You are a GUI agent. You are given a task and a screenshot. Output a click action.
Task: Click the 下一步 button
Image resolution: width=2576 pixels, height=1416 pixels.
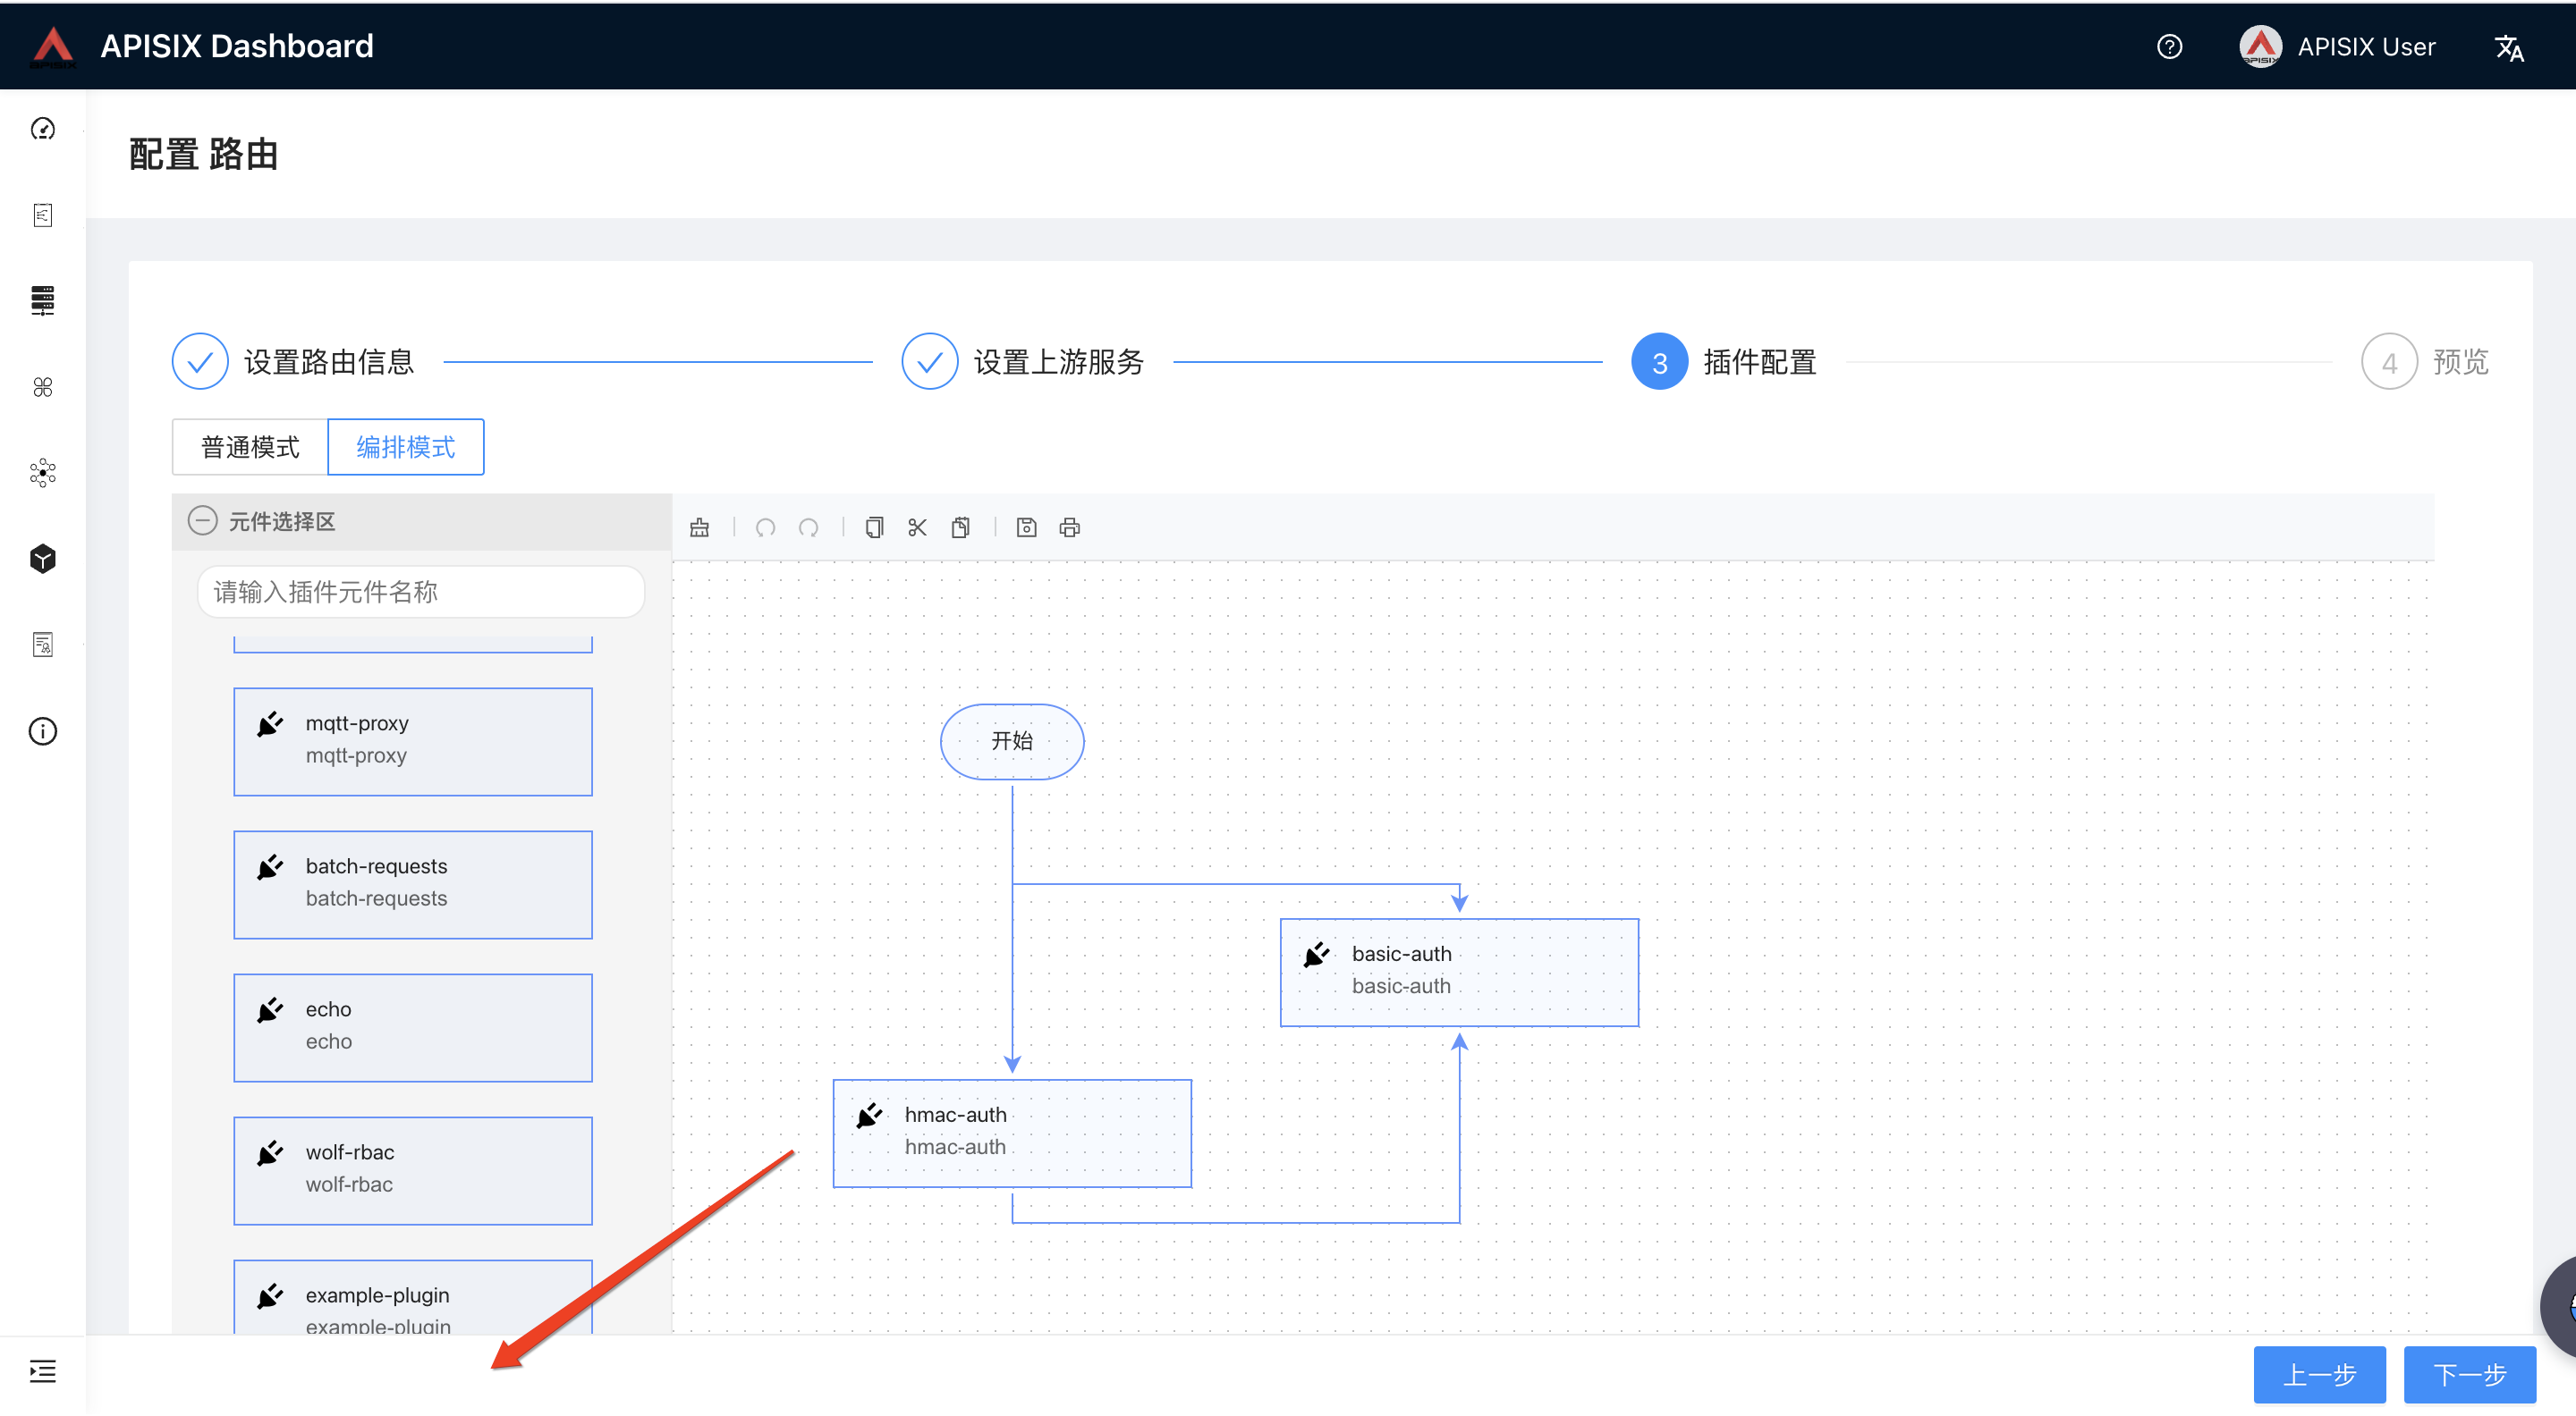[x=2469, y=1375]
